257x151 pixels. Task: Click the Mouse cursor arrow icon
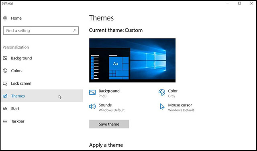click(x=162, y=106)
